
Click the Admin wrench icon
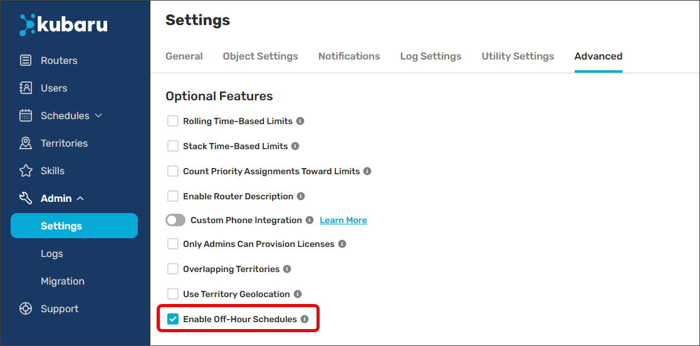[26, 199]
